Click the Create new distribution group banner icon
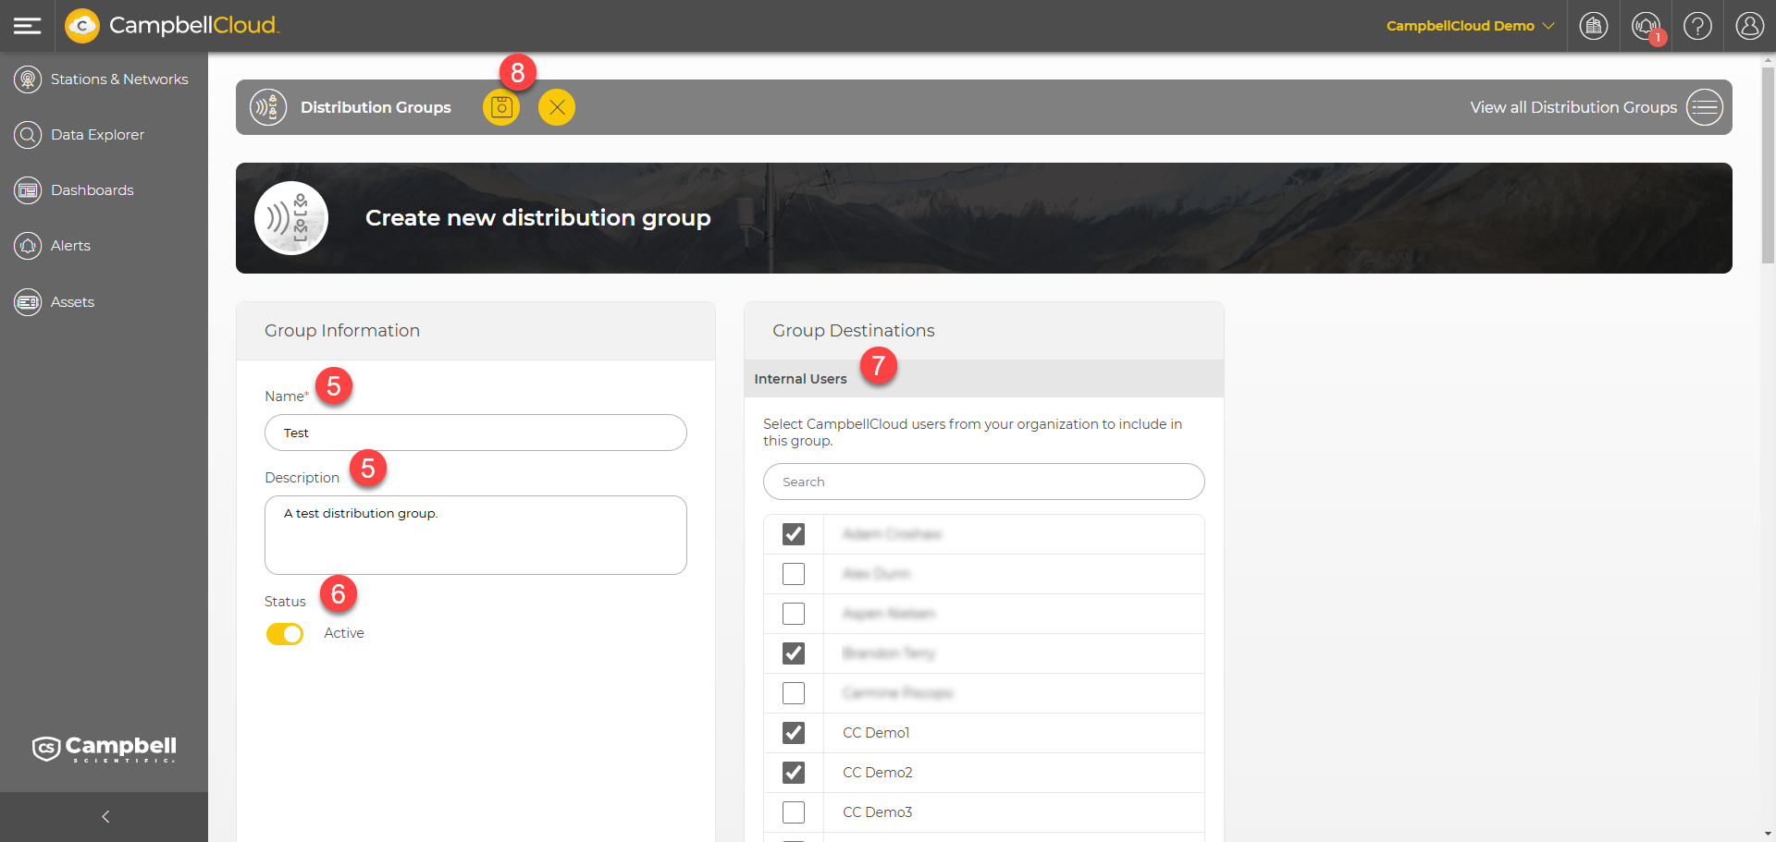The width and height of the screenshot is (1776, 842). point(291,218)
